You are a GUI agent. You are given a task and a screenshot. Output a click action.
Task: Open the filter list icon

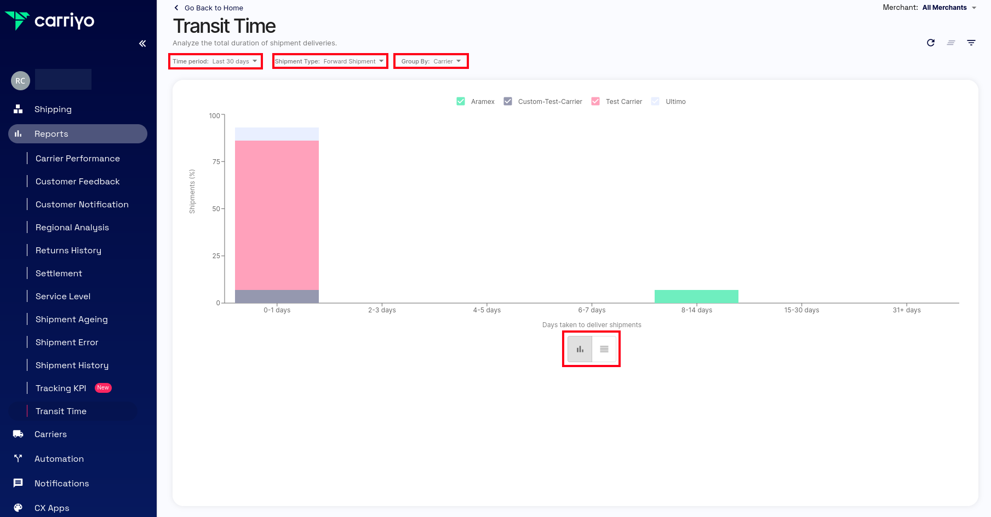click(971, 43)
